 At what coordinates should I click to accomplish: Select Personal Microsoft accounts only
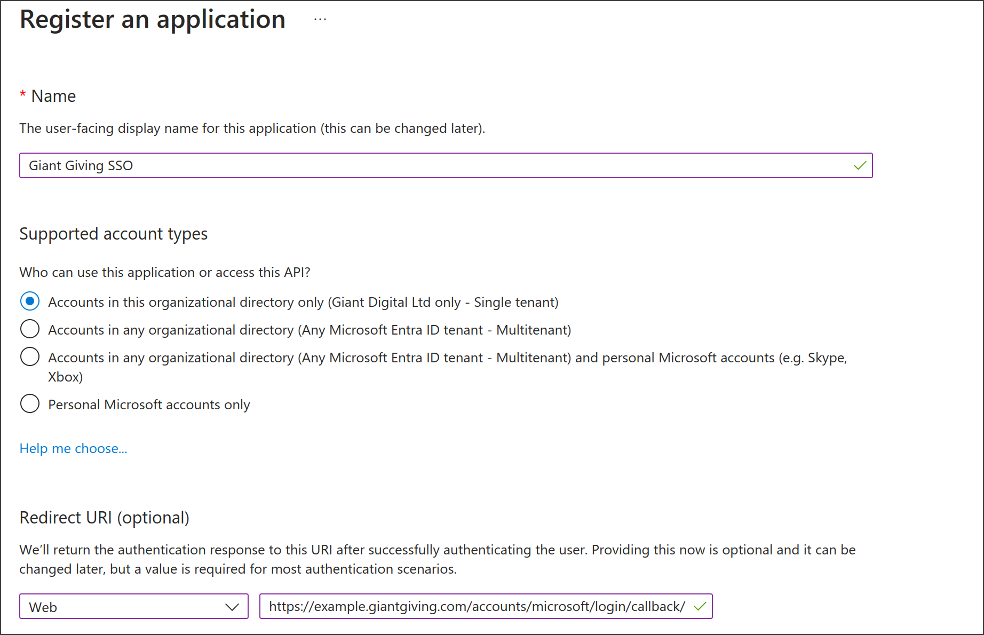[x=30, y=403]
